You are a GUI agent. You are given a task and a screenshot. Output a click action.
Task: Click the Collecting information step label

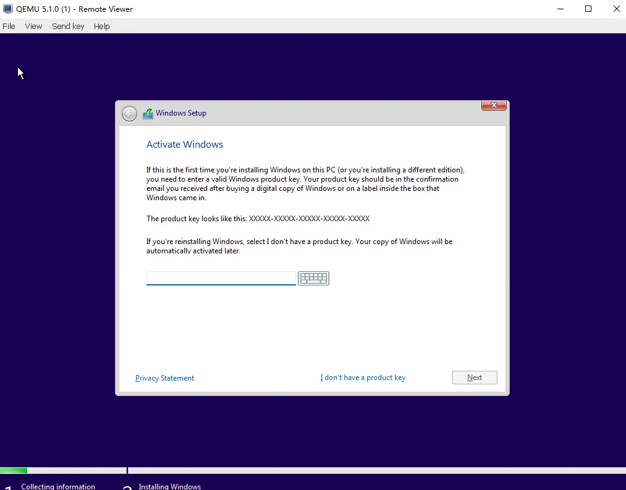pyautogui.click(x=58, y=486)
